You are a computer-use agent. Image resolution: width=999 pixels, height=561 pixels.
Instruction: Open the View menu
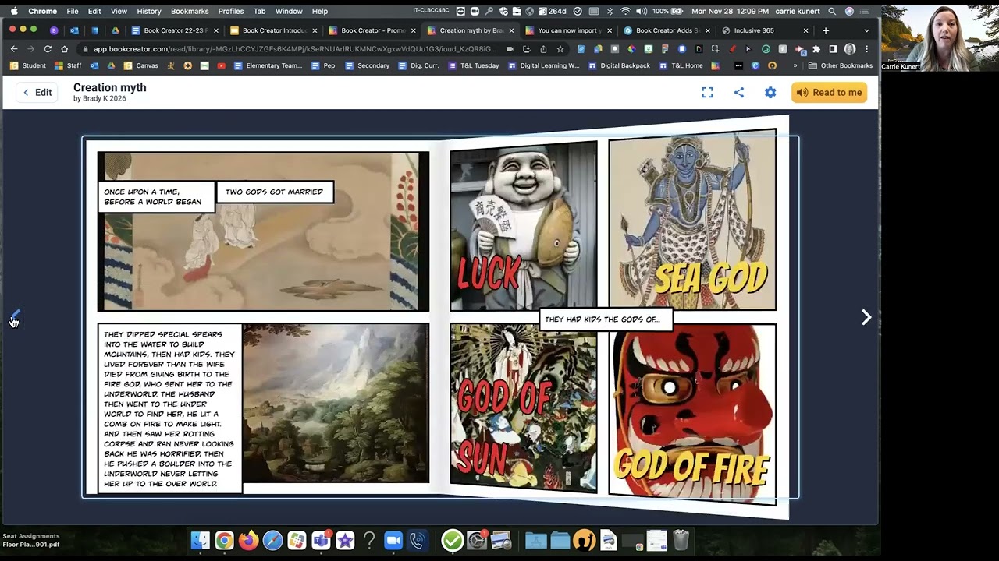click(x=119, y=11)
